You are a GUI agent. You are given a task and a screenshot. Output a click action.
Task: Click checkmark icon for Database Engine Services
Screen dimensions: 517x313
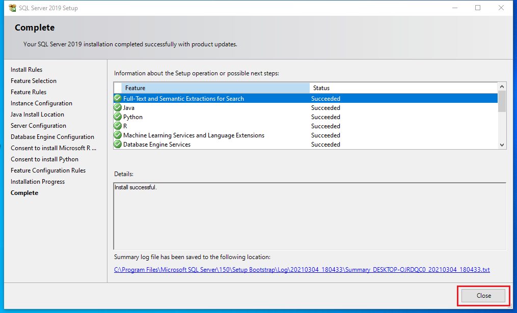118,145
